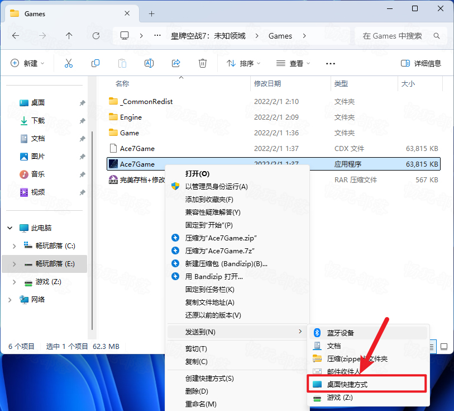Choose 用 Bandizip 打开...
Viewport: 454px width, 411px height.
[237, 276]
